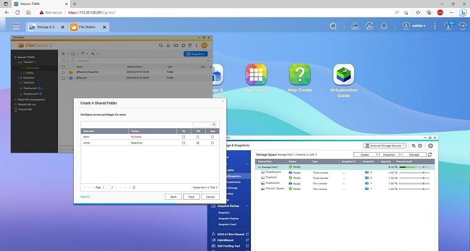Screen dimensions: 470x251
Task: Open QTS desktop search magnifier
Action: pyautogui.click(x=333, y=26)
